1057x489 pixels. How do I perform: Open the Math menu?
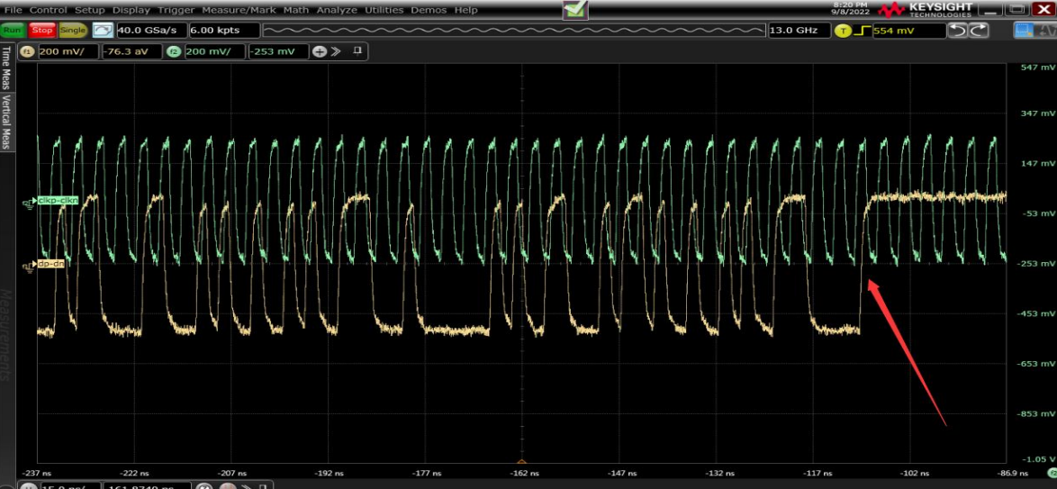(x=296, y=10)
